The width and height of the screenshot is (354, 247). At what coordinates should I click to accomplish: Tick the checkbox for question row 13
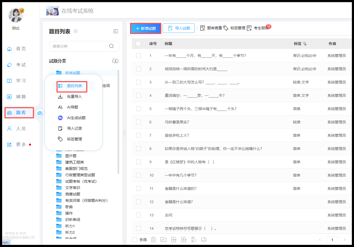(x=139, y=215)
